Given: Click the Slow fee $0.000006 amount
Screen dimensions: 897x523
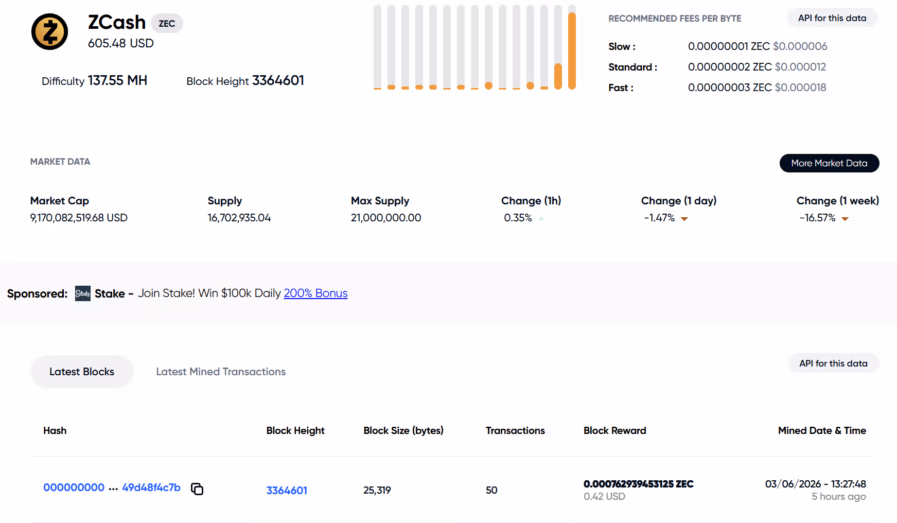Looking at the screenshot, I should 800,46.
